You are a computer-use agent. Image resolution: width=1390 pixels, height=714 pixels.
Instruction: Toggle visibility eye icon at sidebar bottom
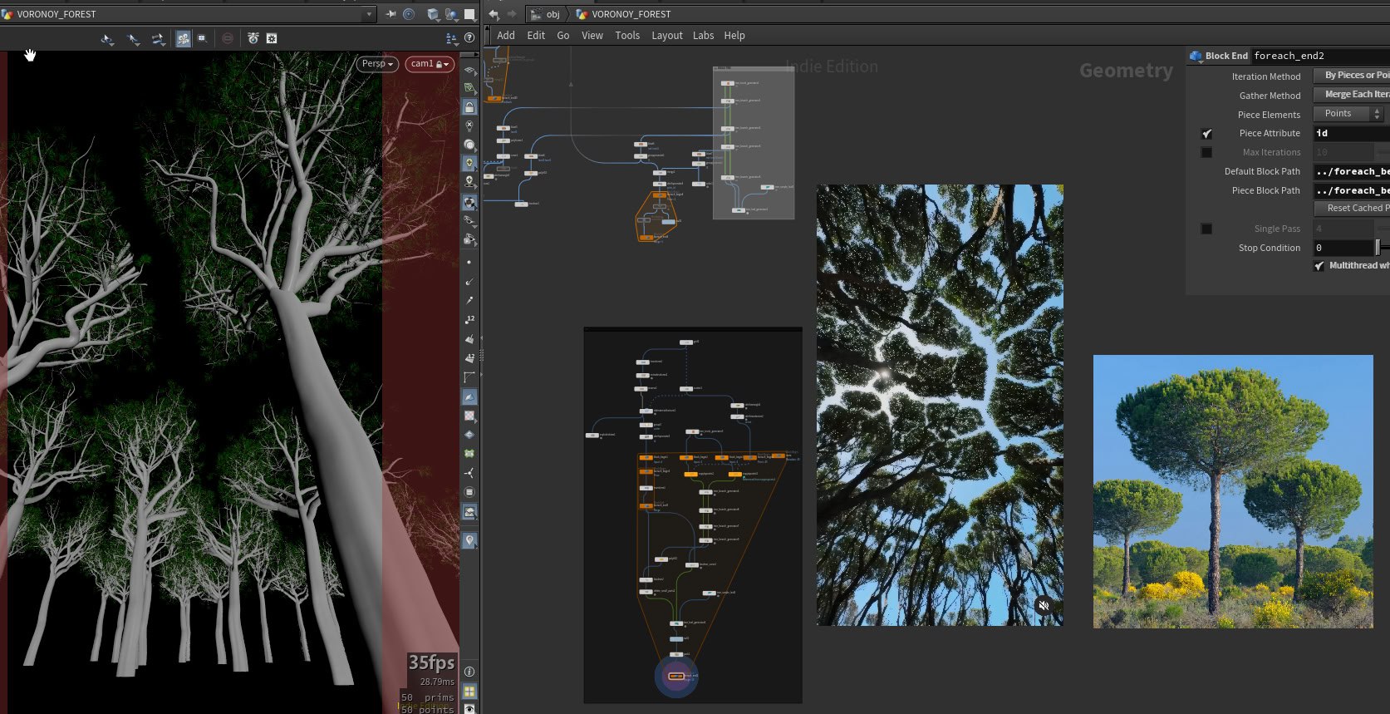469,709
